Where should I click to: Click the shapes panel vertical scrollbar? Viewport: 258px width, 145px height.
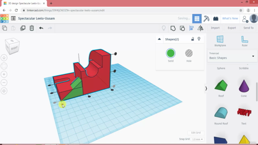click(x=257, y=92)
